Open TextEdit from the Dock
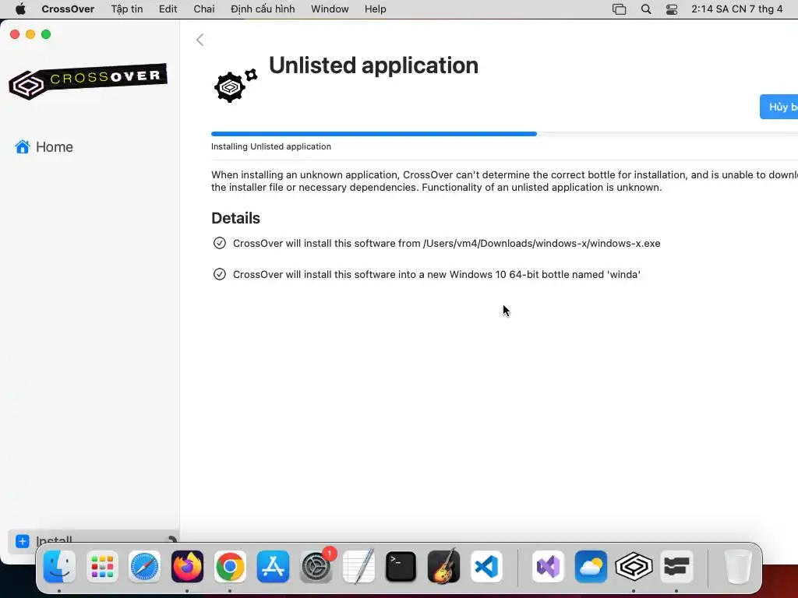This screenshot has width=798, height=598. coord(358,566)
